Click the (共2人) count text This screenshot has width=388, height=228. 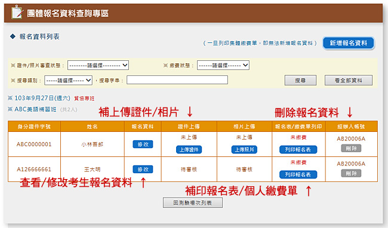[69, 110]
